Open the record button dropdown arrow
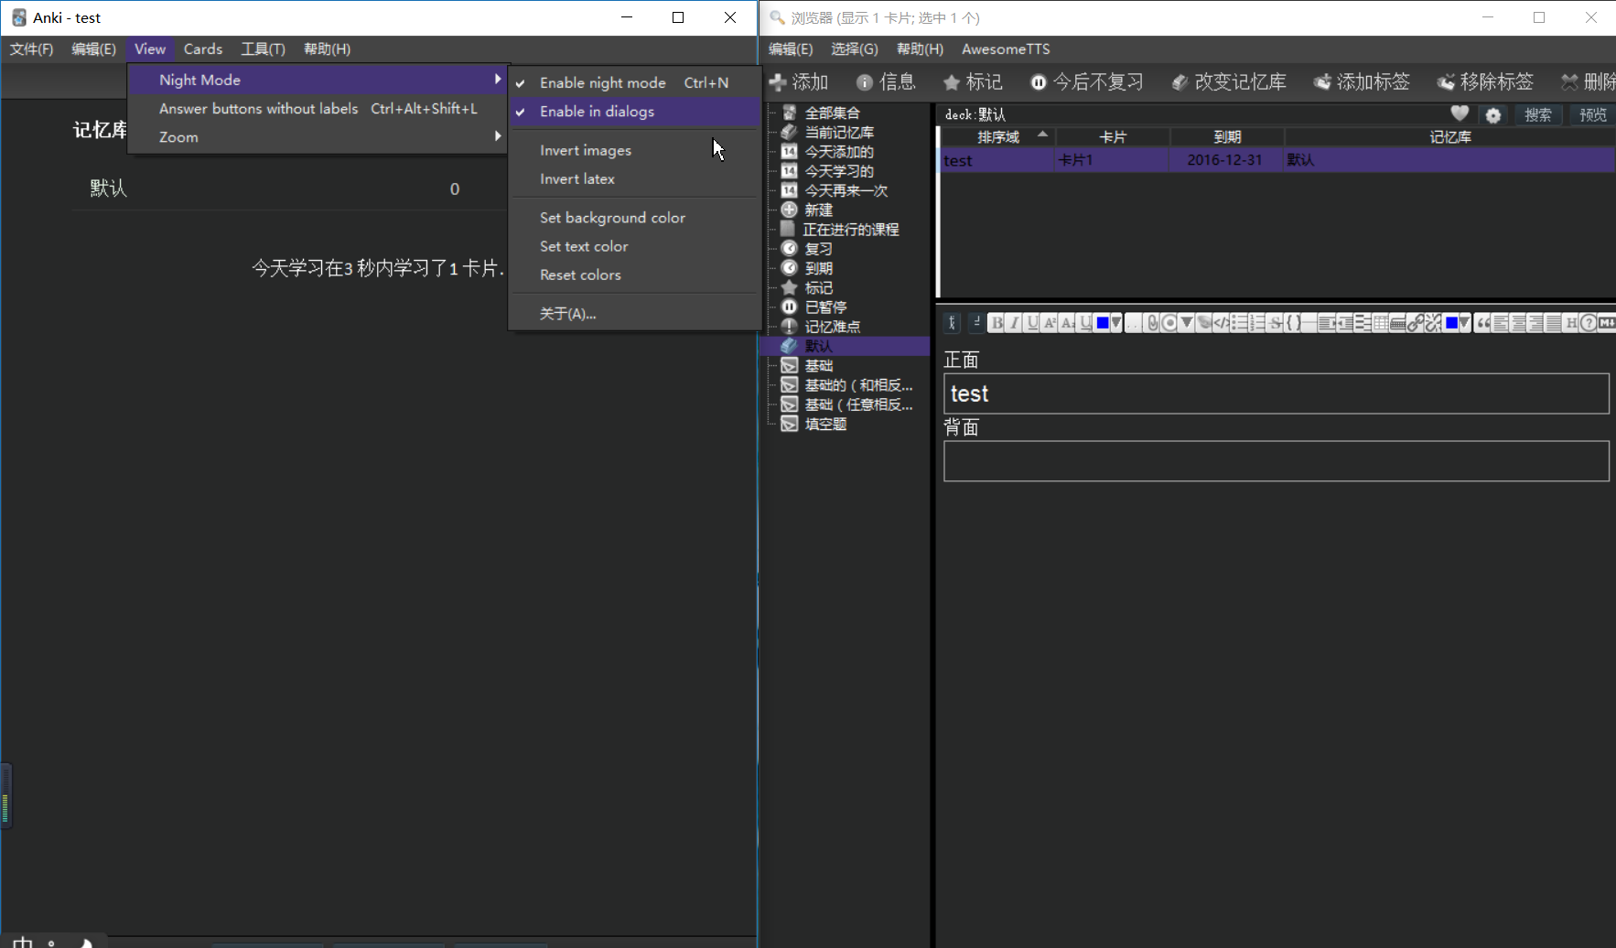The height and width of the screenshot is (948, 1616). (1187, 322)
